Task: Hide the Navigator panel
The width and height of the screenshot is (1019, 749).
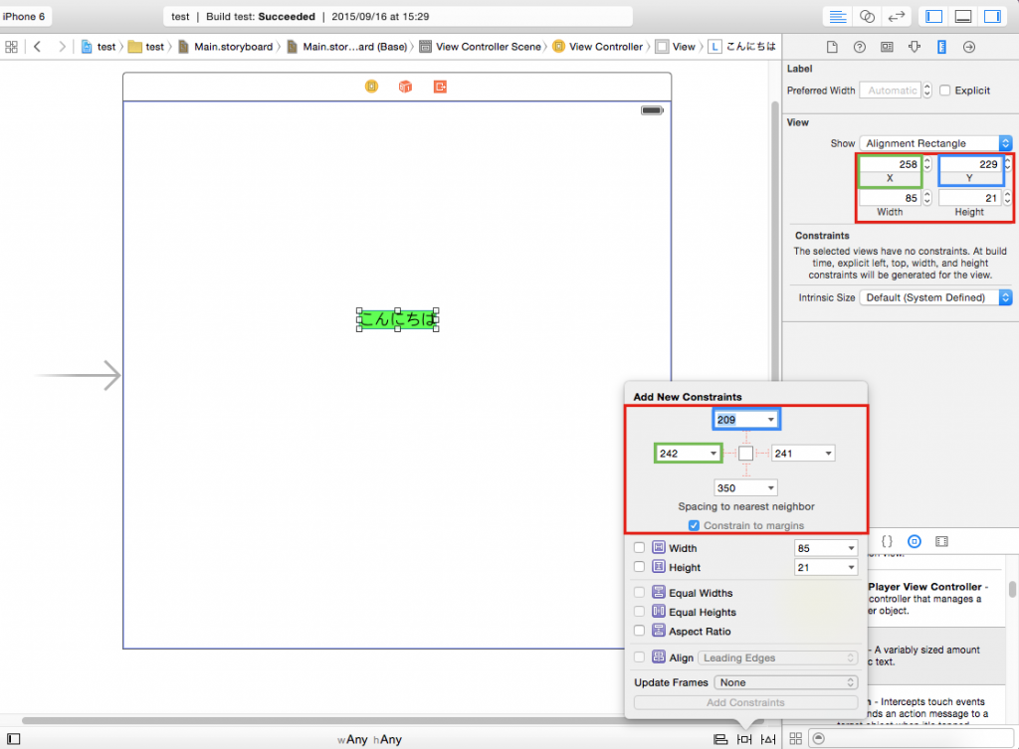Action: (x=934, y=17)
